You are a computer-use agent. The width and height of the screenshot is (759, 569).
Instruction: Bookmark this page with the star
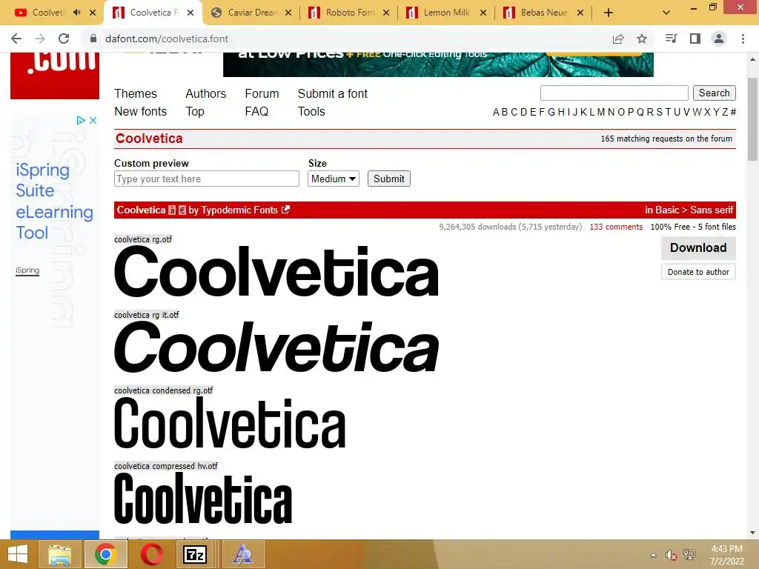[x=642, y=39]
